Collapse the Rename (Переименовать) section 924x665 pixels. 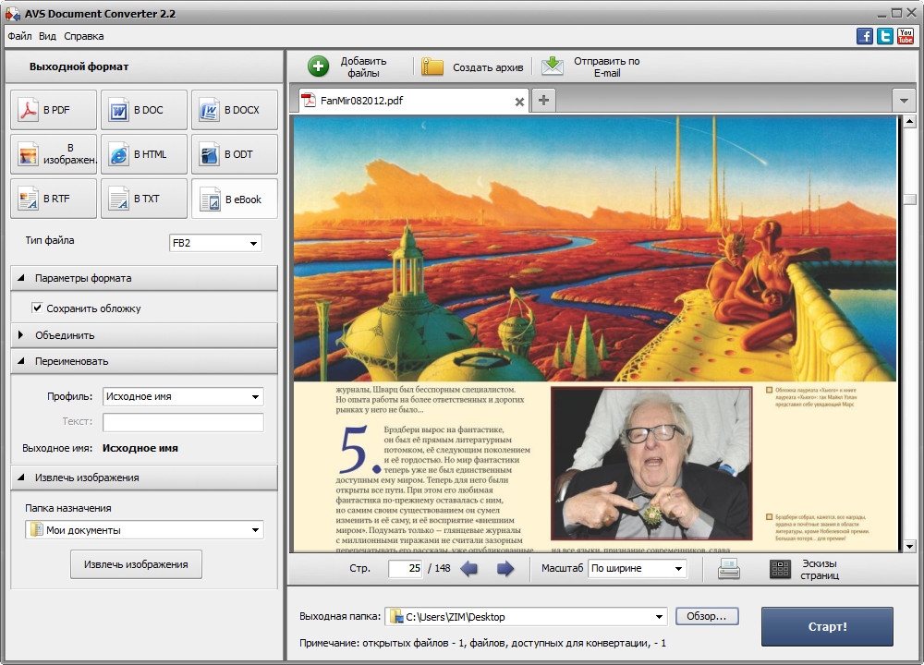[144, 361]
